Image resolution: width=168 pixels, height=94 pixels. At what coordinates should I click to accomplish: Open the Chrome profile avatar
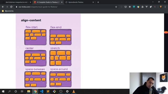tap(161, 7)
